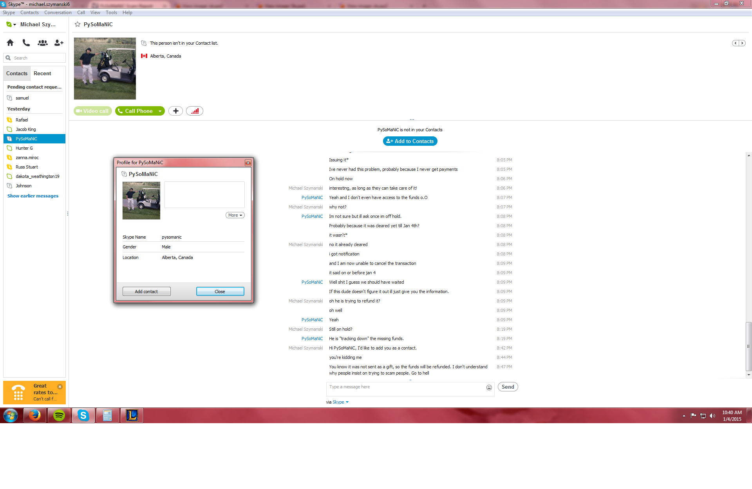
Task: Click the Send button
Action: point(508,387)
